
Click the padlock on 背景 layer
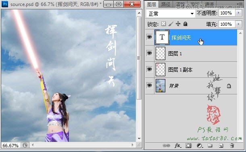pyautogui.click(x=229, y=86)
